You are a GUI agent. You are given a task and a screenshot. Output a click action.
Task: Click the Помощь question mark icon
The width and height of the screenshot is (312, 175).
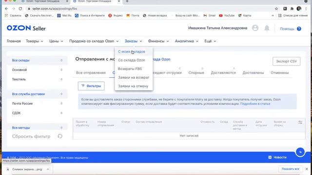click(299, 29)
